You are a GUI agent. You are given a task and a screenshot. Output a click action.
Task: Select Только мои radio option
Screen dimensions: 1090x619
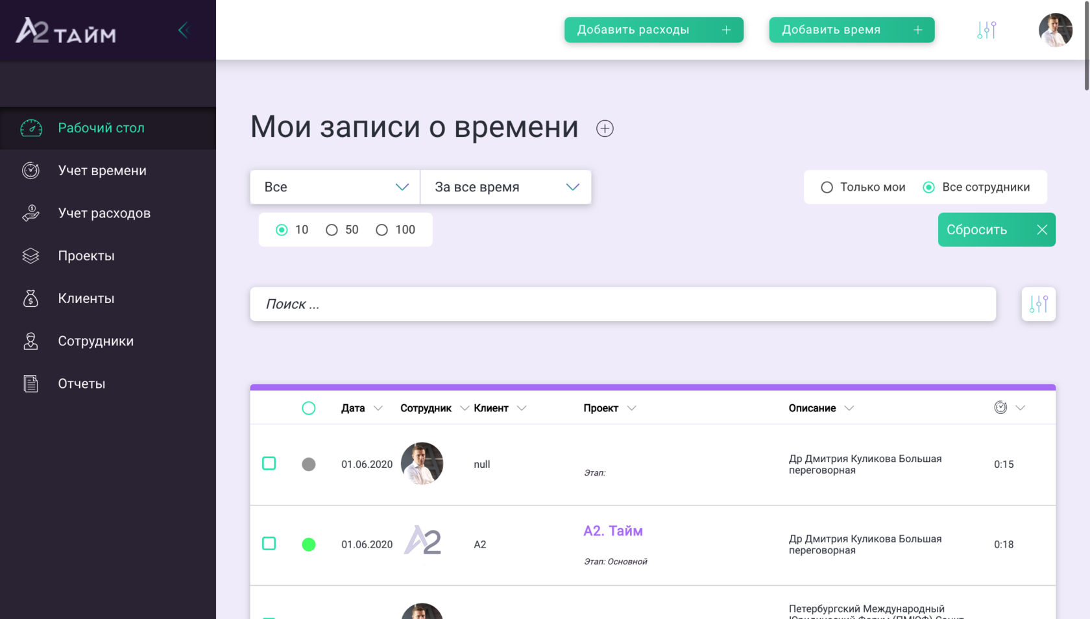(827, 188)
